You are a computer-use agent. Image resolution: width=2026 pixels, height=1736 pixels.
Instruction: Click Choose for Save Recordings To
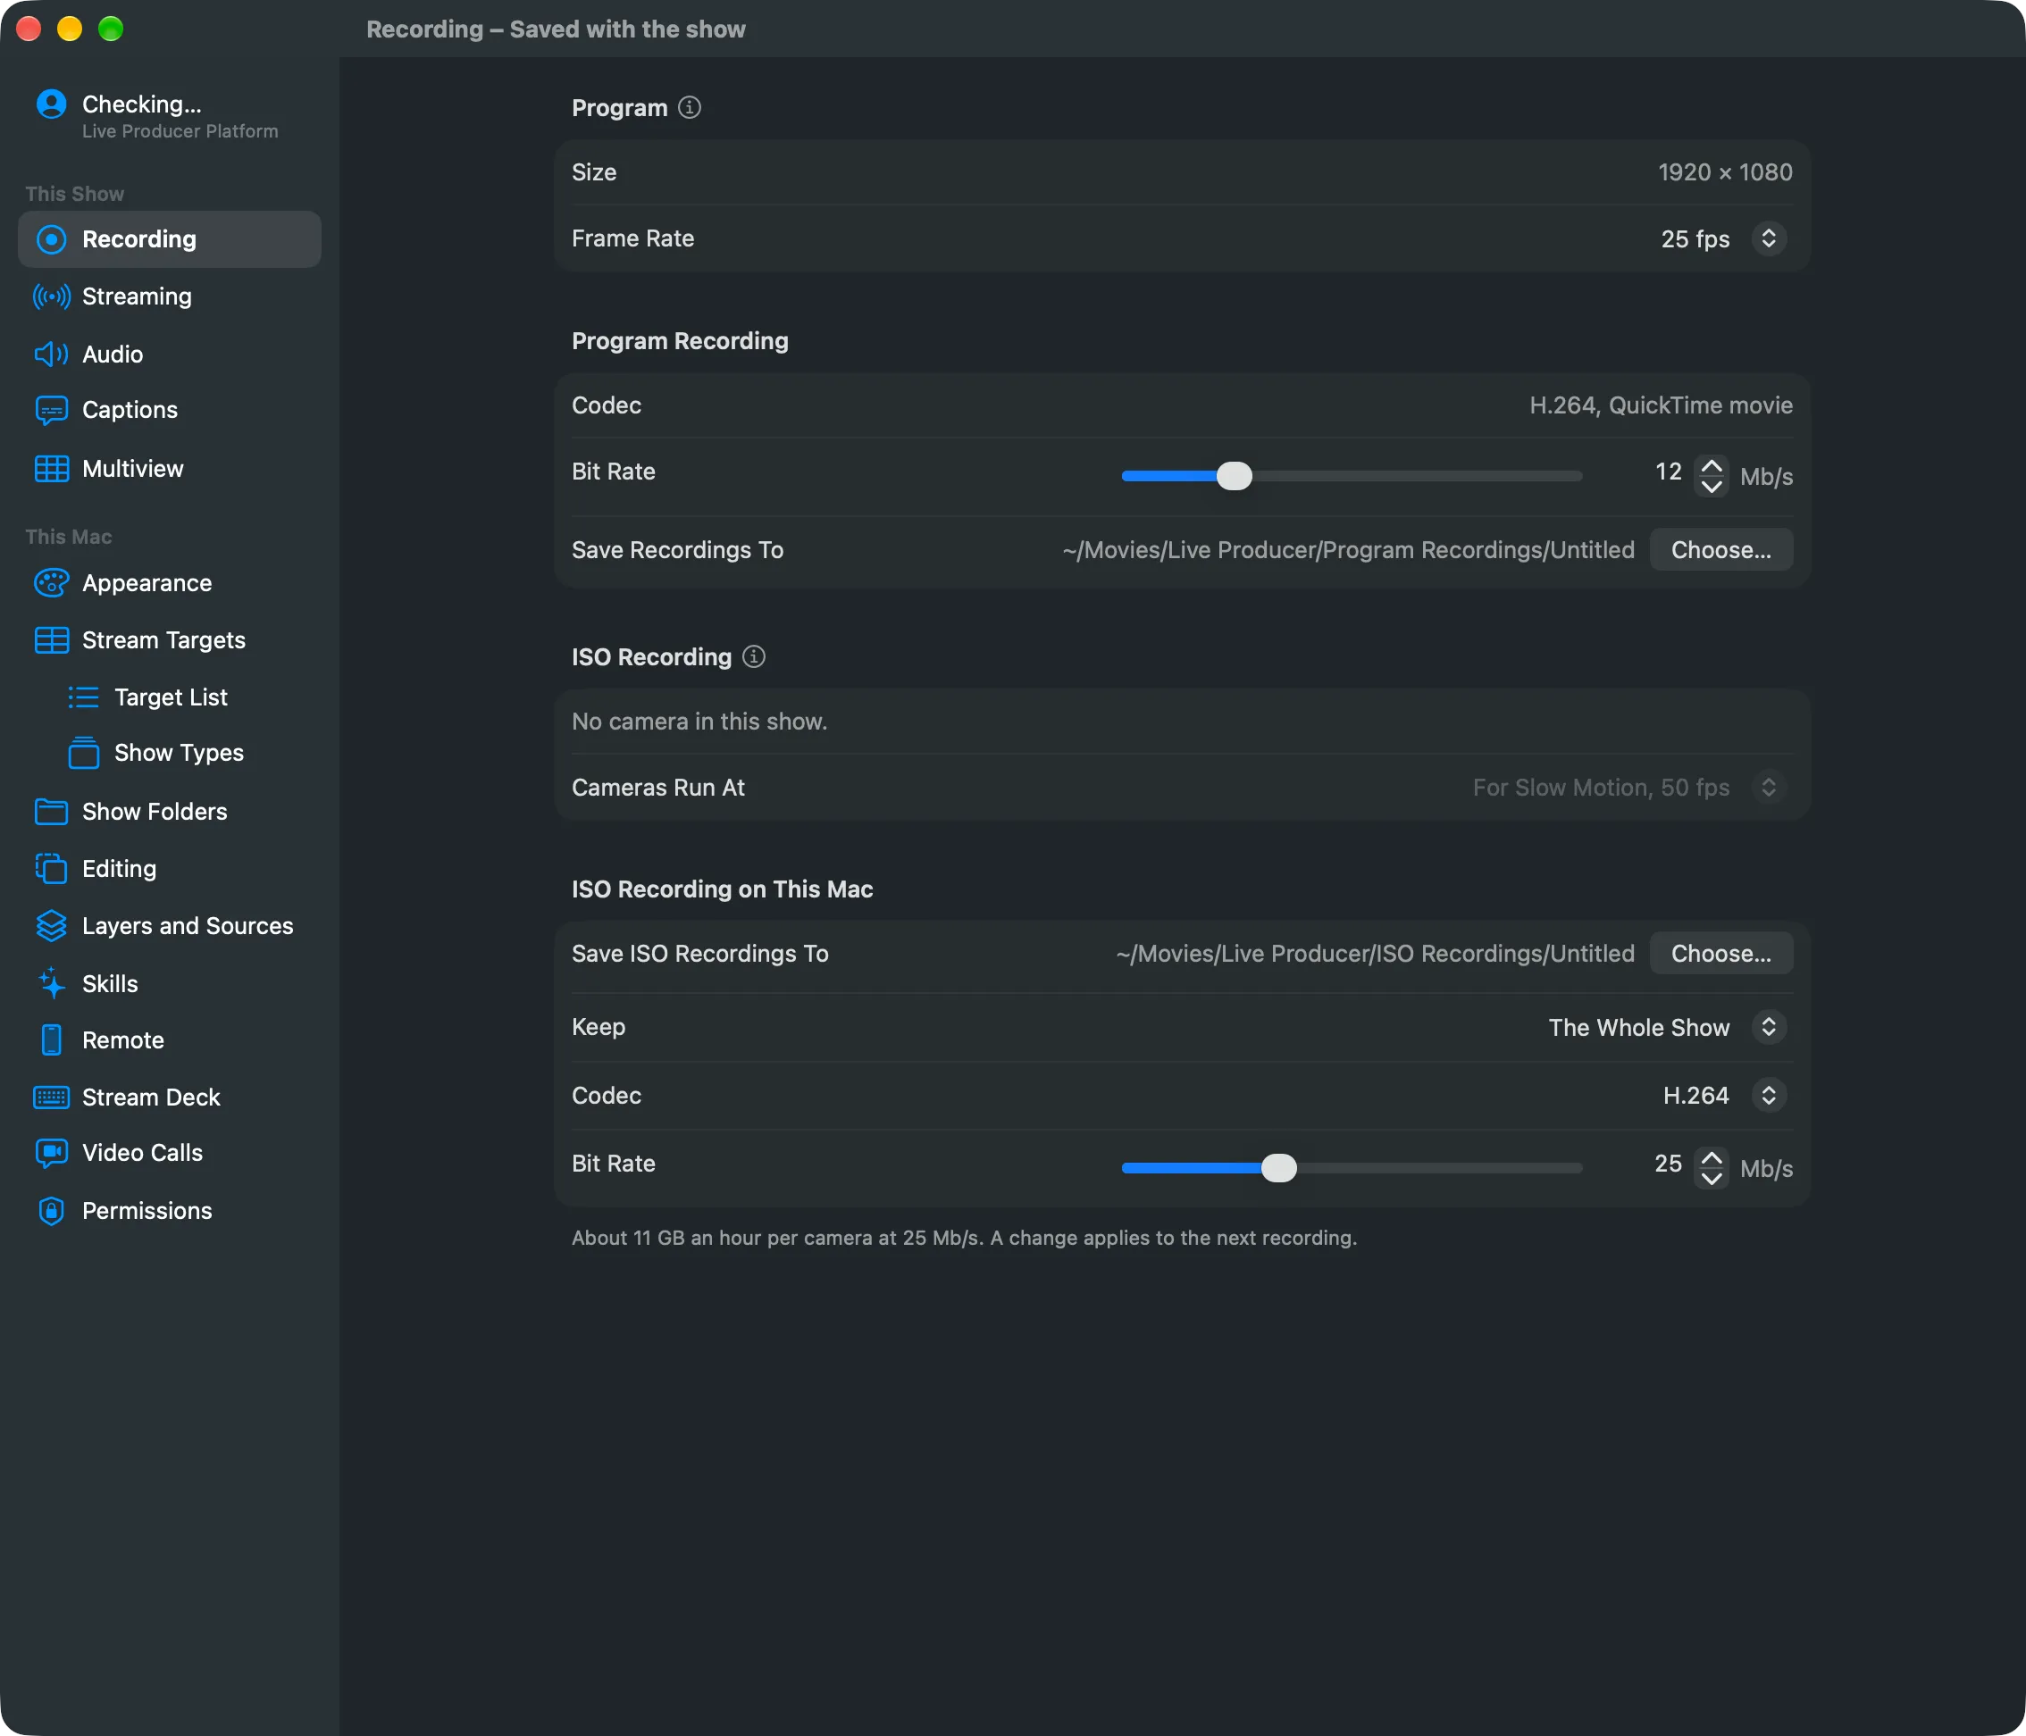pyautogui.click(x=1720, y=550)
